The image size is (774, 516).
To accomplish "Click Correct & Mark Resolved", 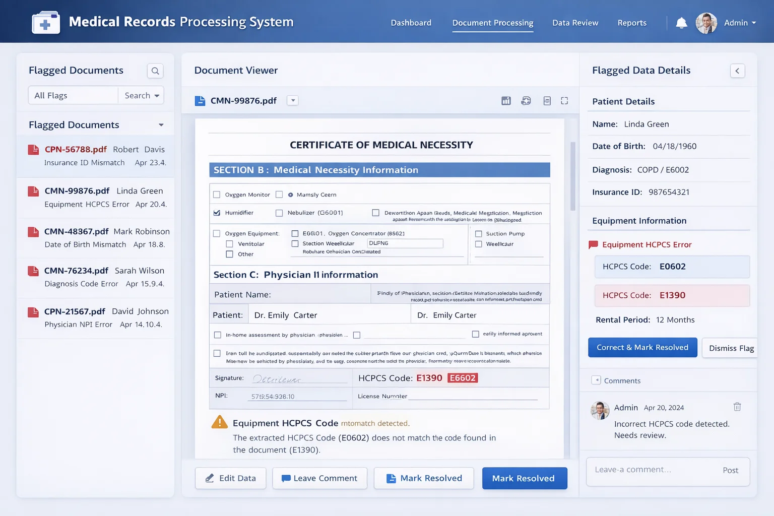I will (x=642, y=348).
